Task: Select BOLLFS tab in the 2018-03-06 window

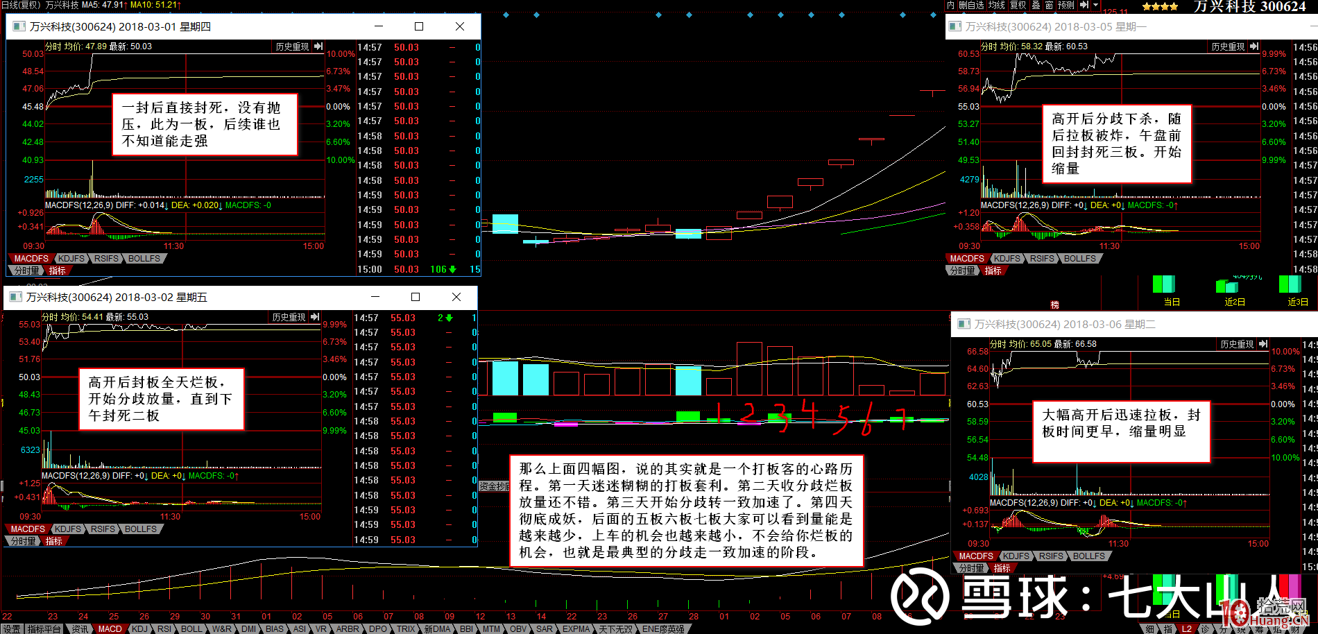Action: 1089,556
